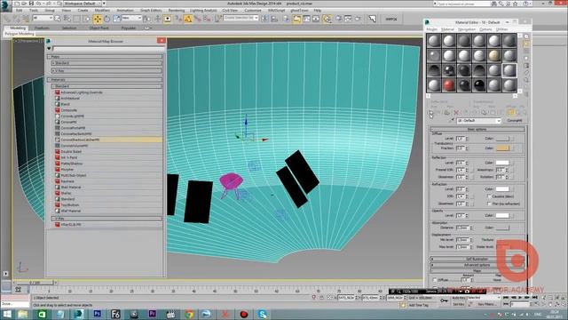Click the Diffuse color swatch
The image size is (568, 320).
click(x=502, y=139)
